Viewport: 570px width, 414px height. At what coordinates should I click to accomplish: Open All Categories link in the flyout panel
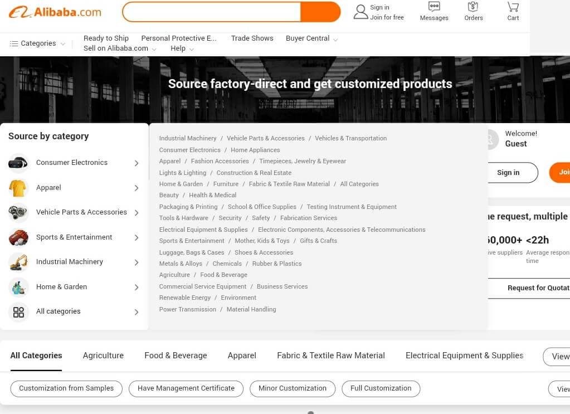359,184
